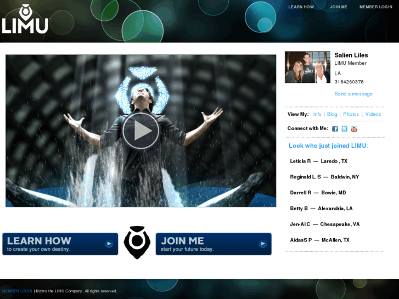Screen dimensions: 399x299
Task: Click the arrow icon on Learn How banner
Action: (x=109, y=244)
